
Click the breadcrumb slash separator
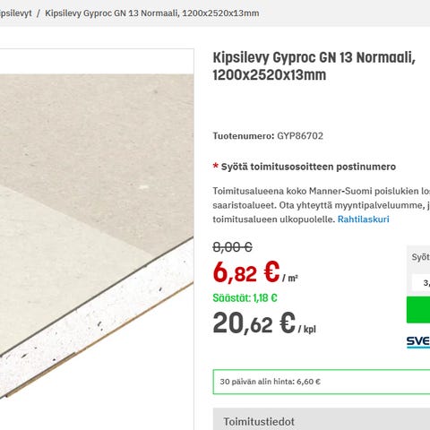(x=39, y=13)
